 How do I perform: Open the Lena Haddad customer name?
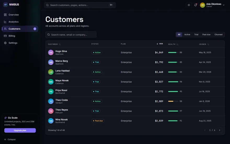pos(62,71)
